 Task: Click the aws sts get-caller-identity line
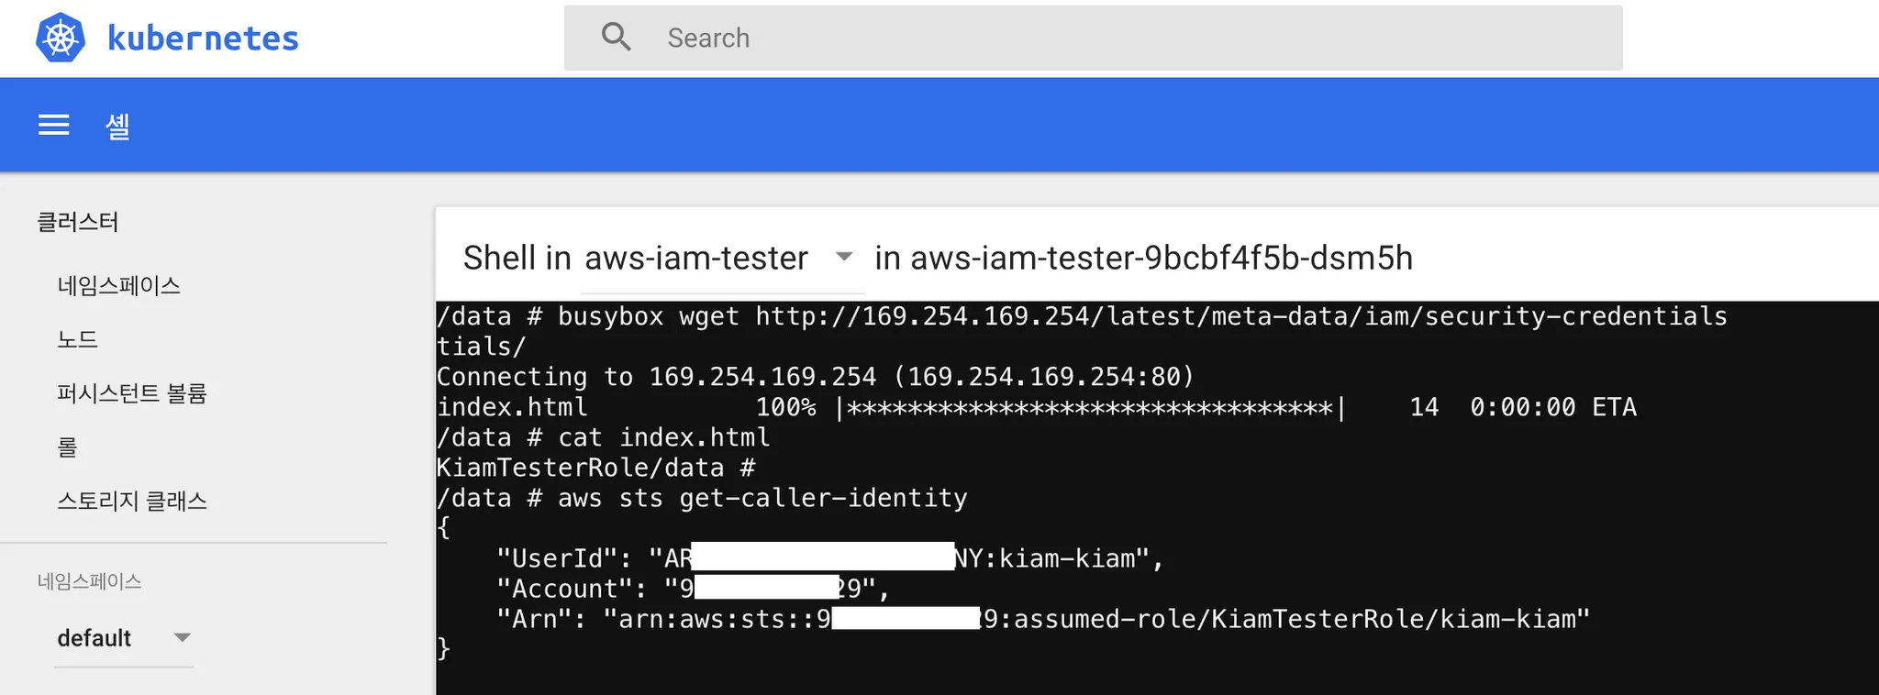pos(702,498)
